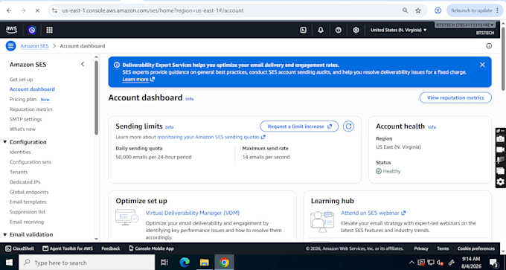Click the browser address bar URL
Image resolution: width=506 pixels, height=270 pixels.
click(153, 10)
